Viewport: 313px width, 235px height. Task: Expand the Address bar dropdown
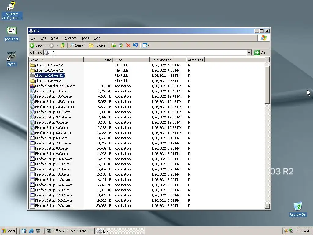(x=249, y=53)
